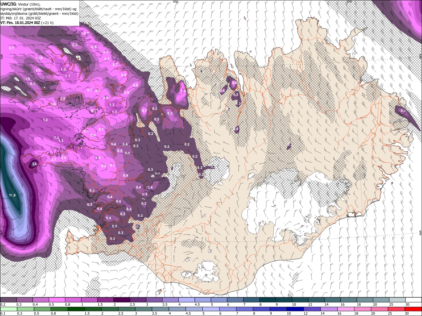Click the gray-blue 3.5 swatch in bottom legend row
The width and height of the screenshot is (422, 316).
coord(160,309)
